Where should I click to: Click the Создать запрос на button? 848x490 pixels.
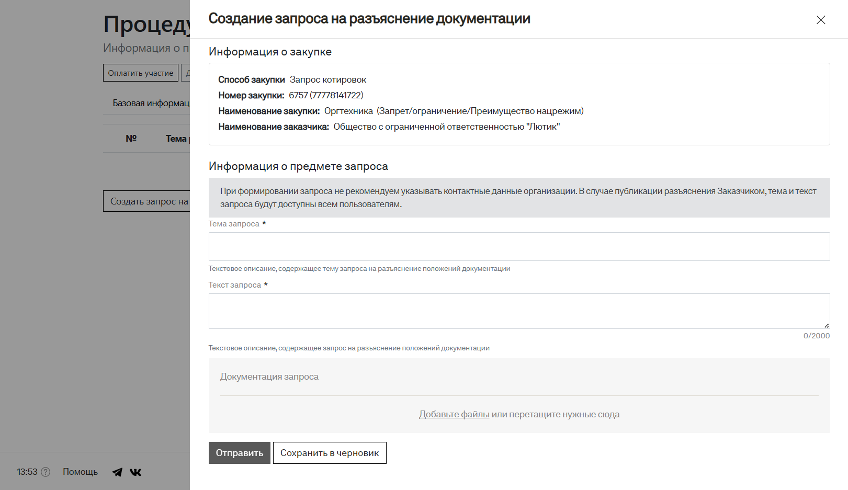click(148, 201)
